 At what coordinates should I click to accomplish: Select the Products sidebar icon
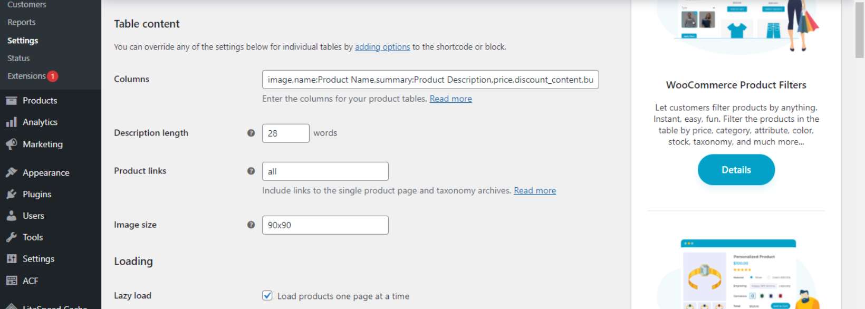(x=13, y=100)
